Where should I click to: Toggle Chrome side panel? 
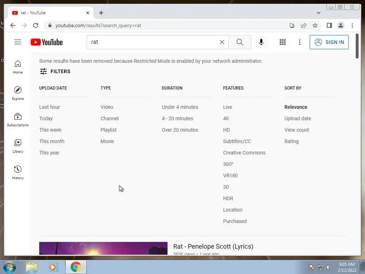(329, 25)
